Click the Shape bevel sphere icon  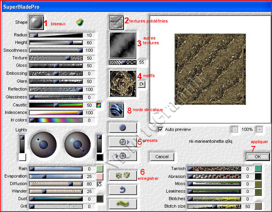(36, 23)
